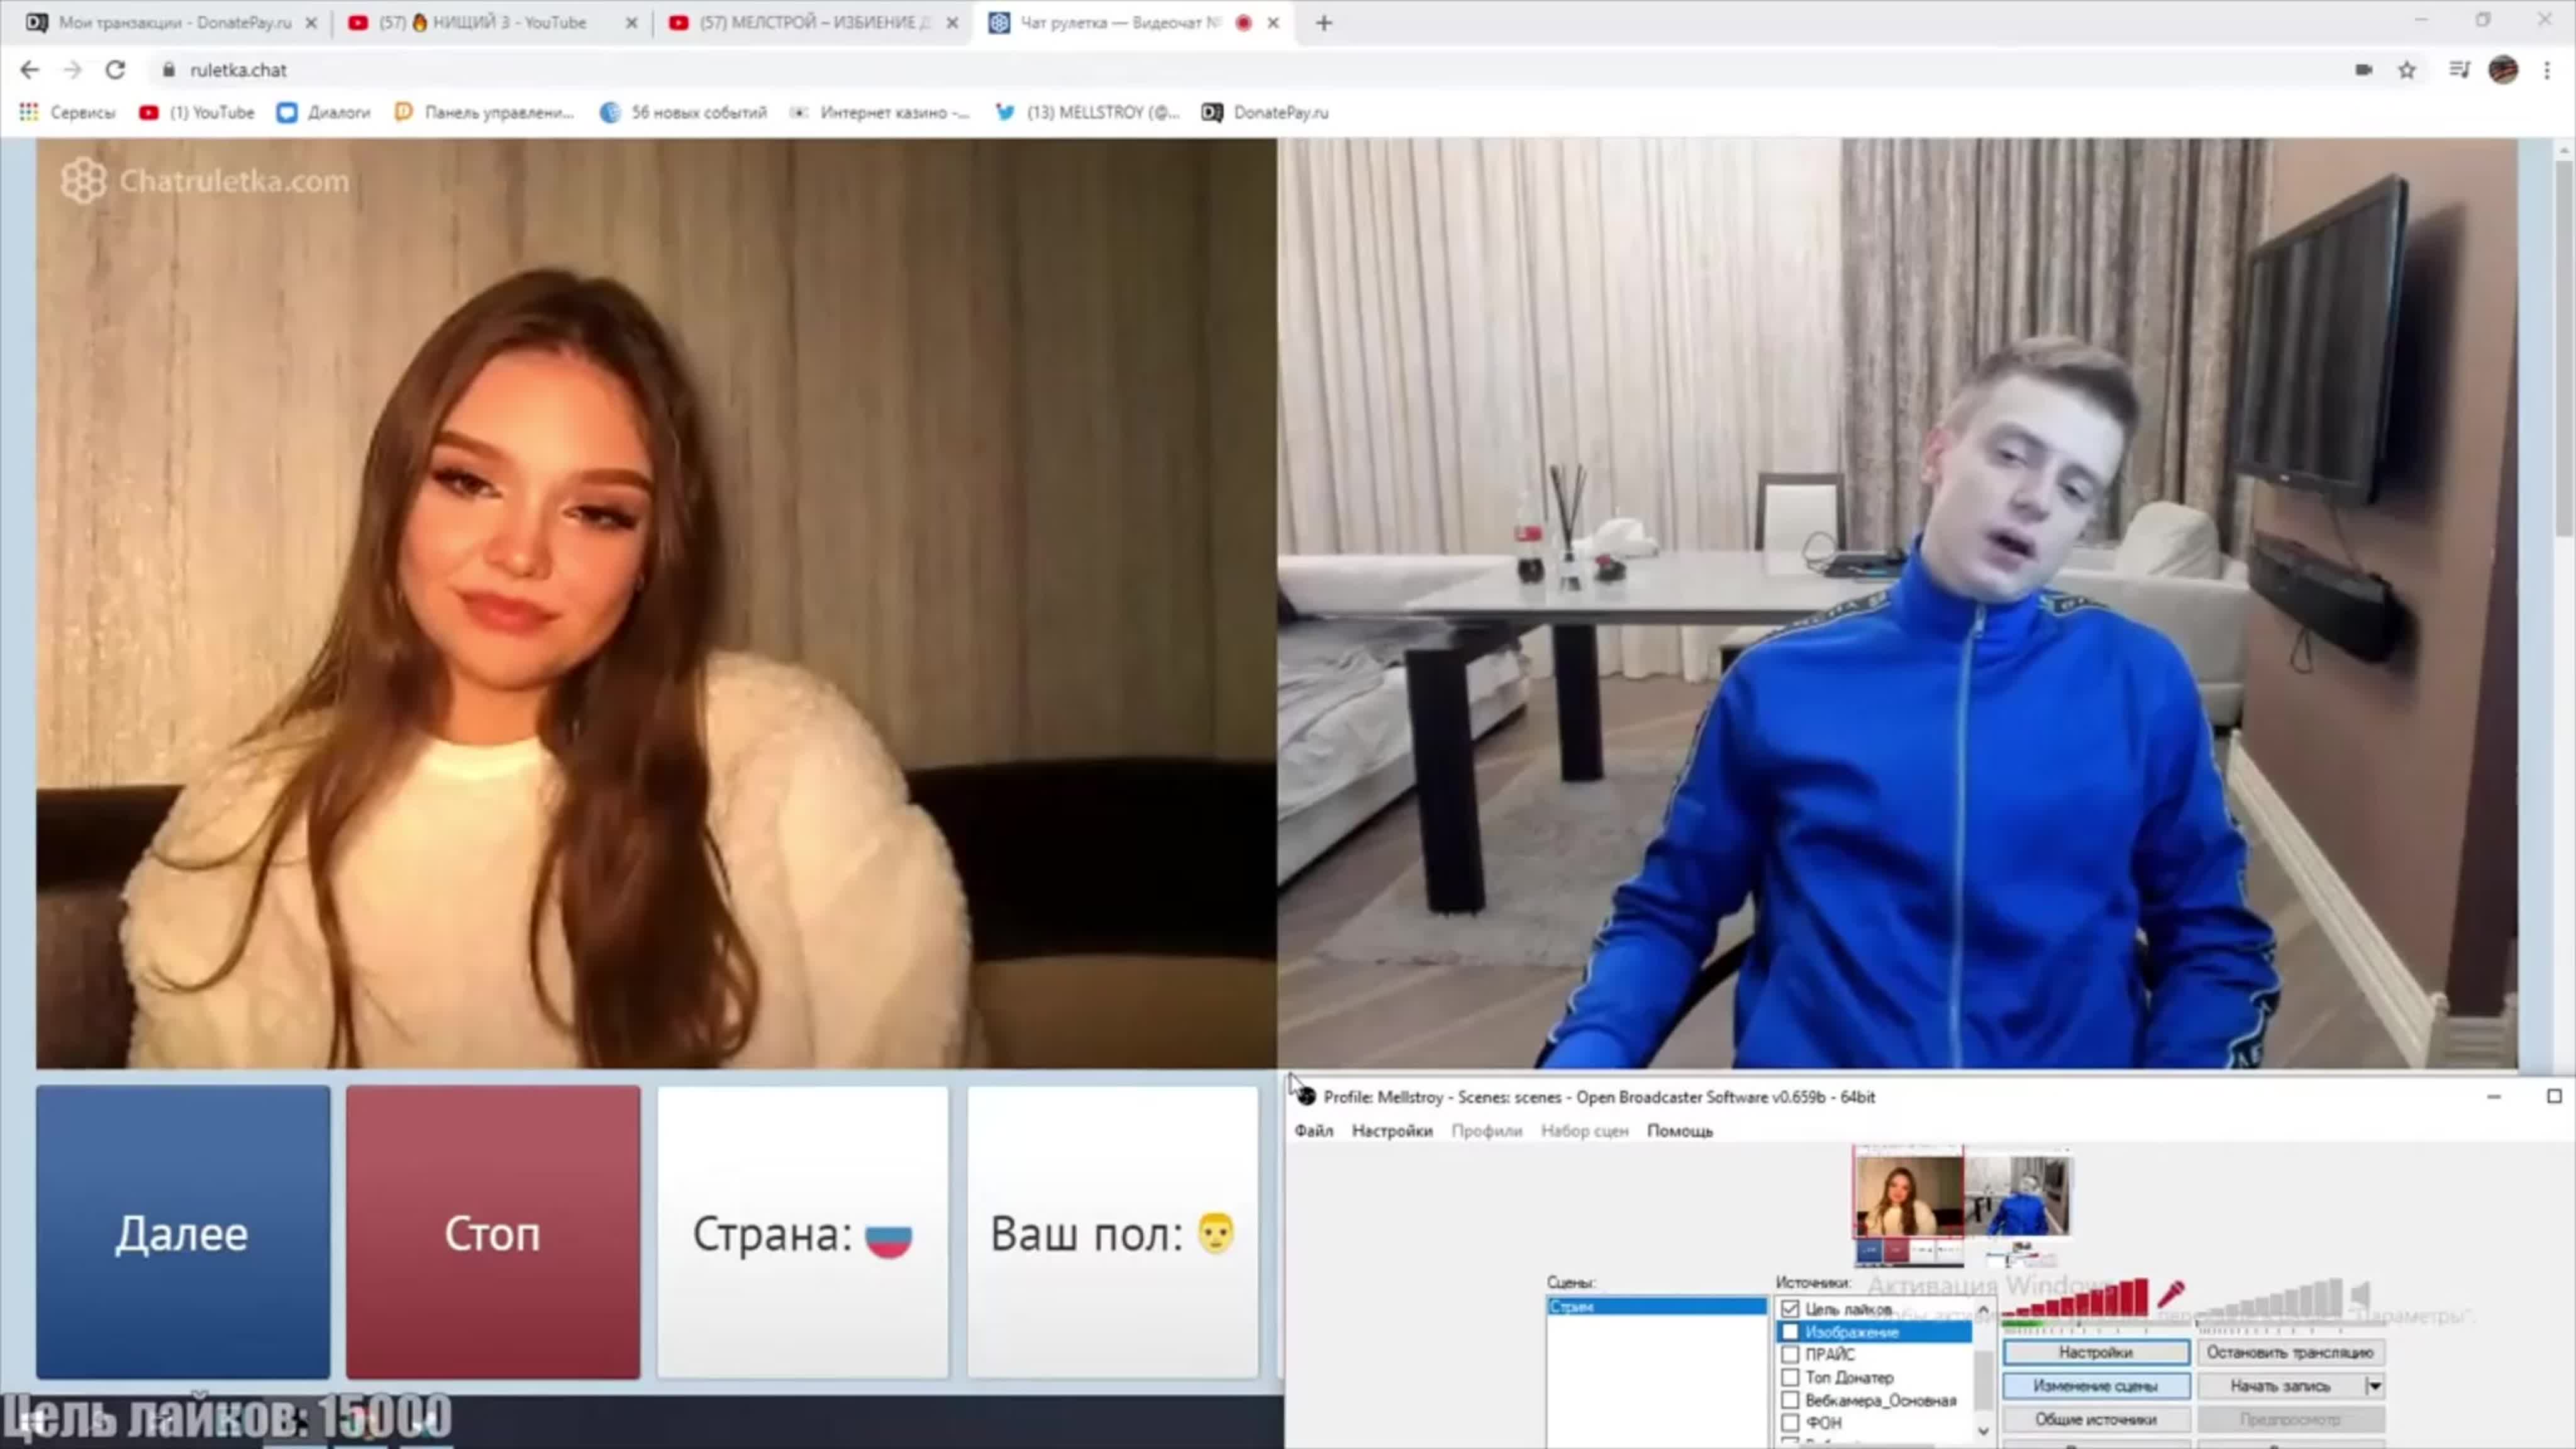Viewport: 2576px width, 1449px height.
Task: Click the gray desktop speaker icon in OBS
Action: [x=2360, y=1295]
